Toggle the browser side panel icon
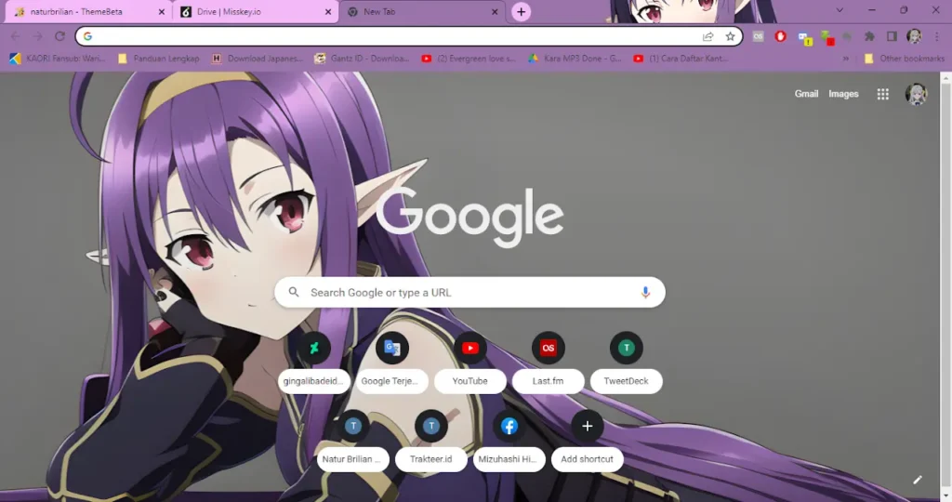Image resolution: width=952 pixels, height=502 pixels. coord(892,36)
